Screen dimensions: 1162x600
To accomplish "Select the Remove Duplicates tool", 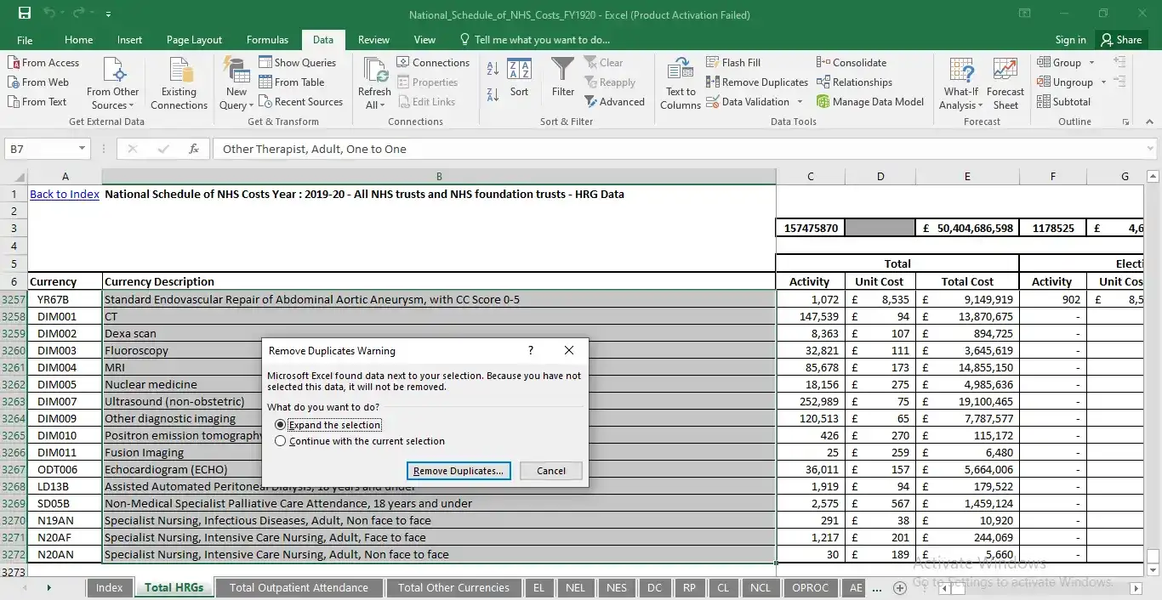I will tap(757, 82).
